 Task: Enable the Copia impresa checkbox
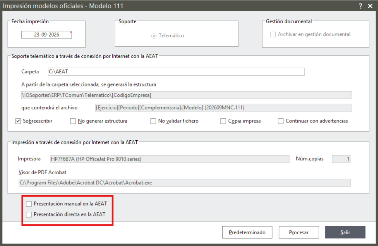[223, 121]
